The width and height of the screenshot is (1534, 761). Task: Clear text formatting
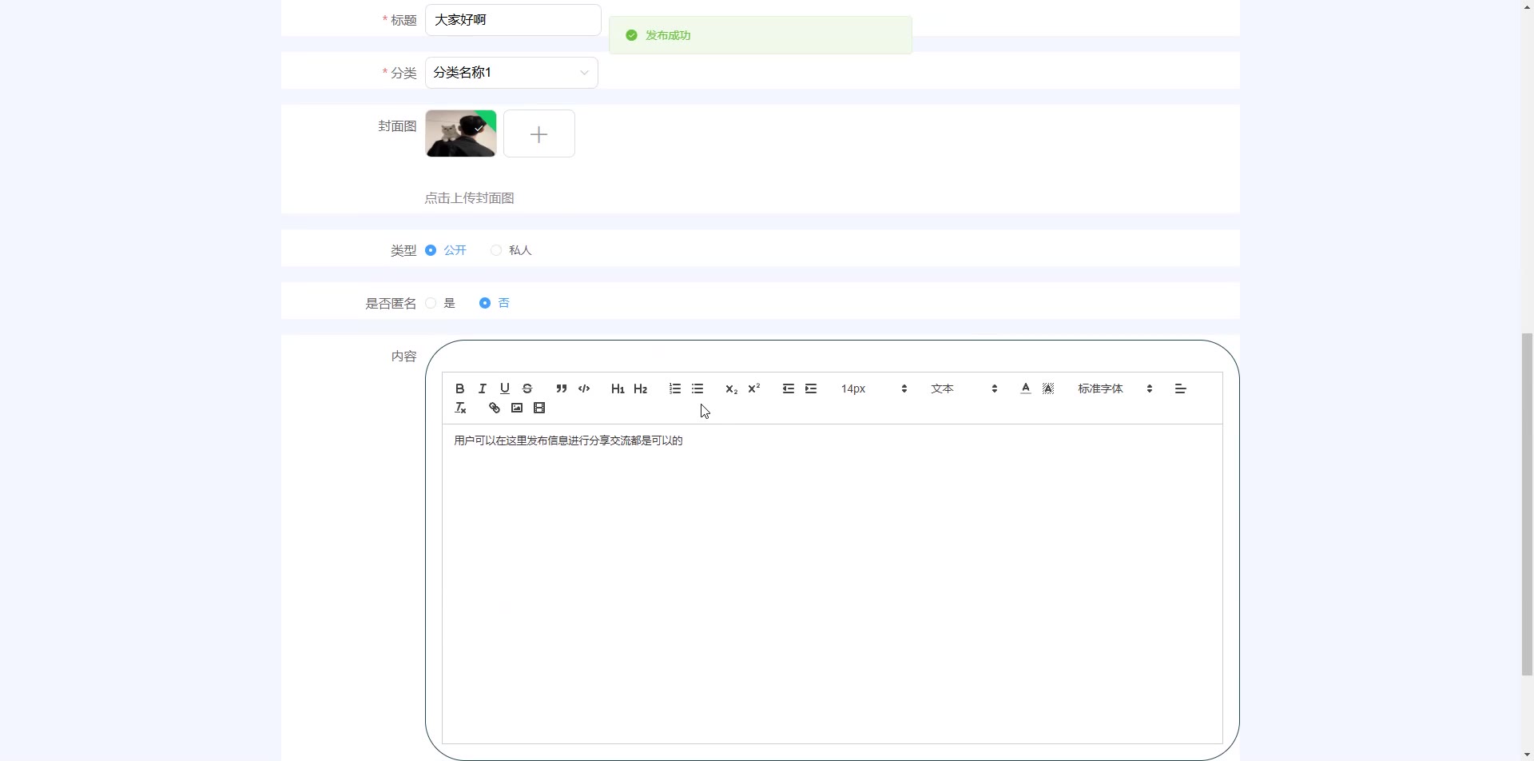(460, 408)
